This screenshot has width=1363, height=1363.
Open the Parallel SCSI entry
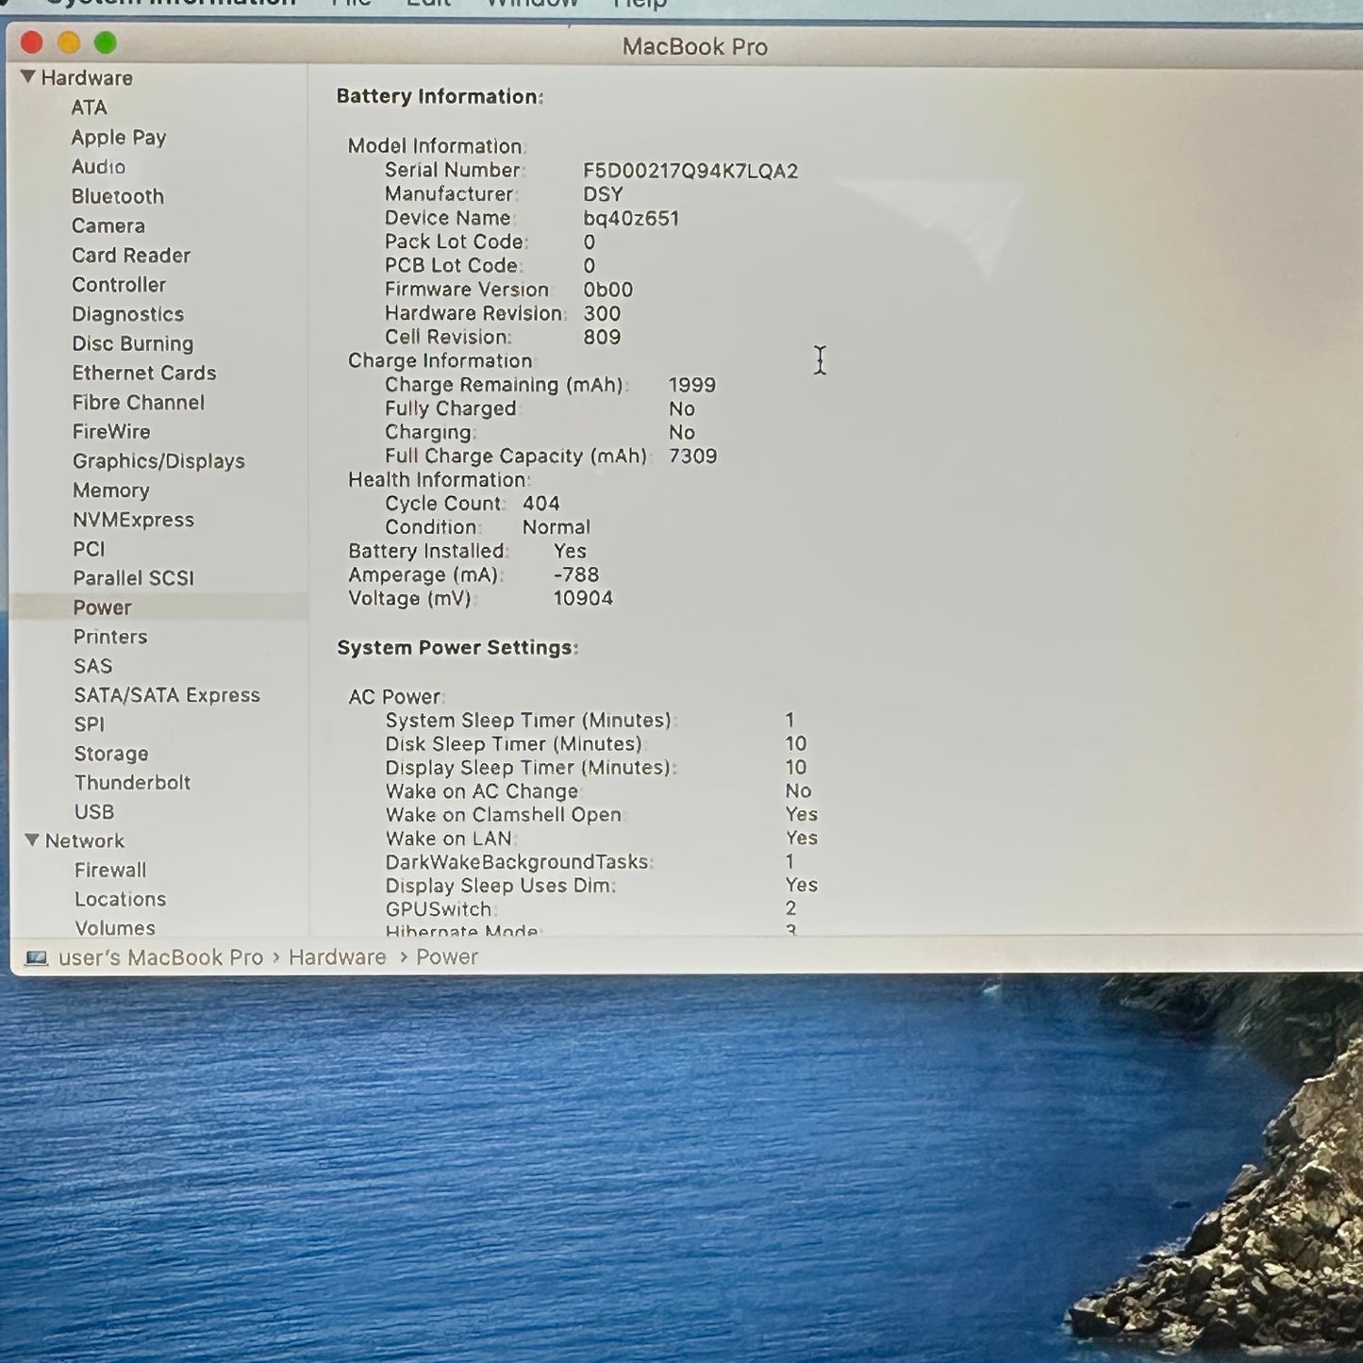(x=134, y=578)
